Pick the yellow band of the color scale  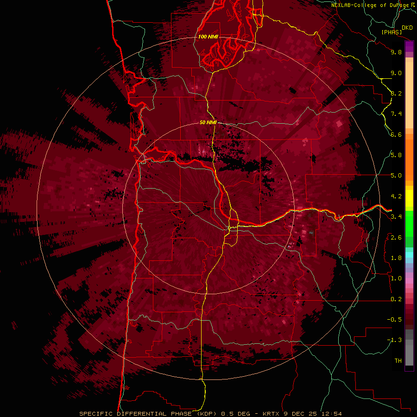pyautogui.click(x=409, y=198)
